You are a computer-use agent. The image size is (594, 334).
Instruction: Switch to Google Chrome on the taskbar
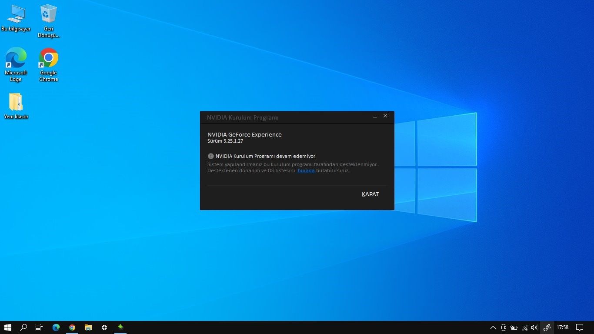[72, 327]
